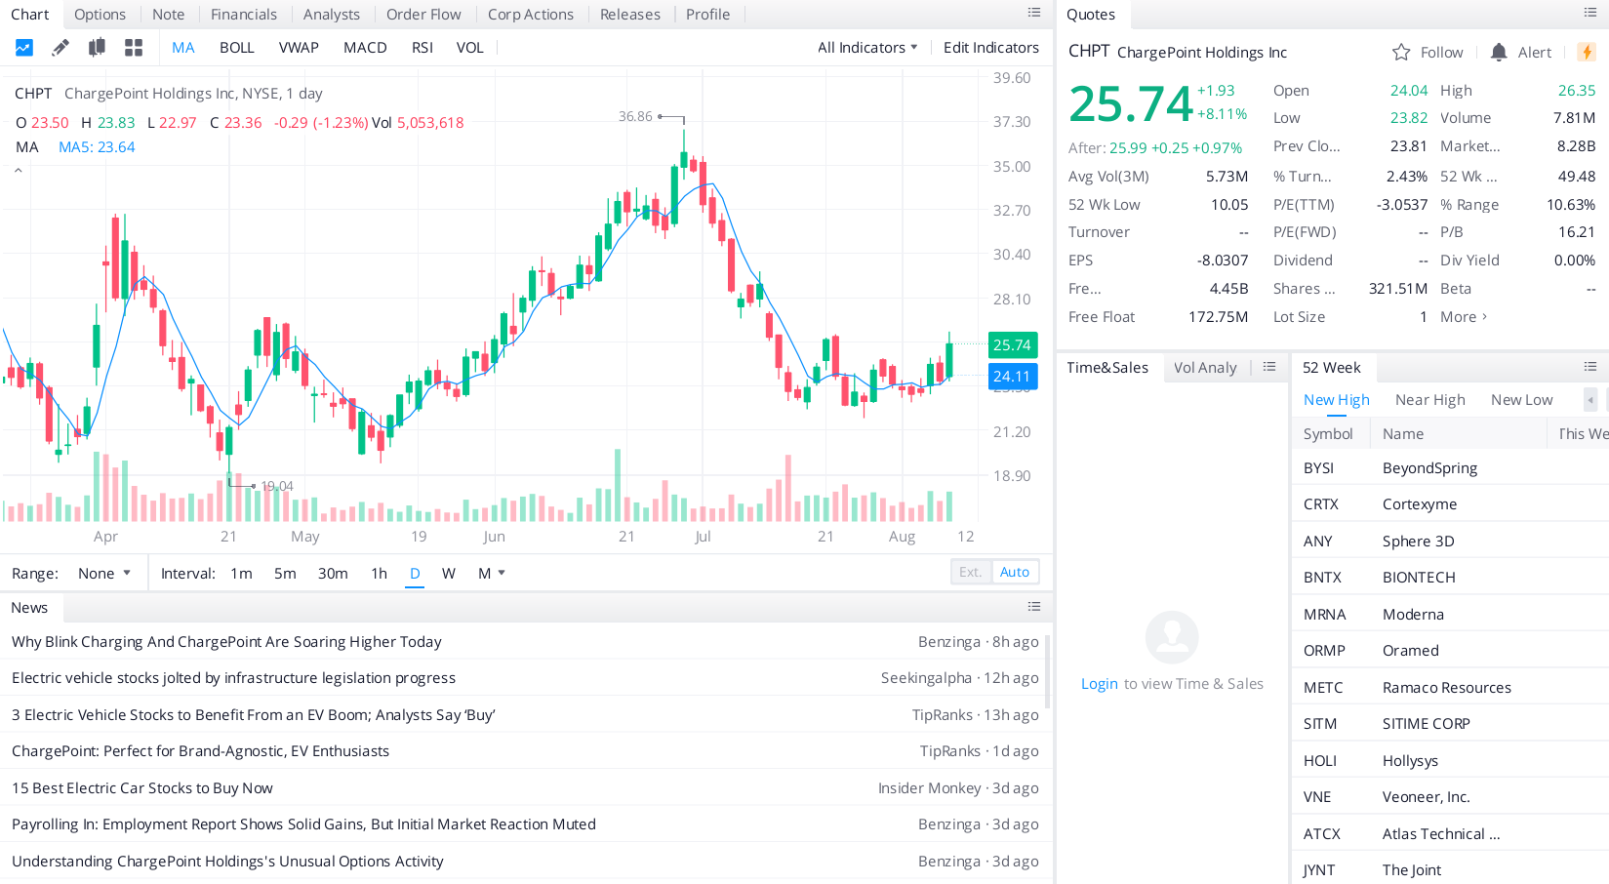Click the Follow star icon
The width and height of the screenshot is (1609, 884).
[x=1401, y=52]
